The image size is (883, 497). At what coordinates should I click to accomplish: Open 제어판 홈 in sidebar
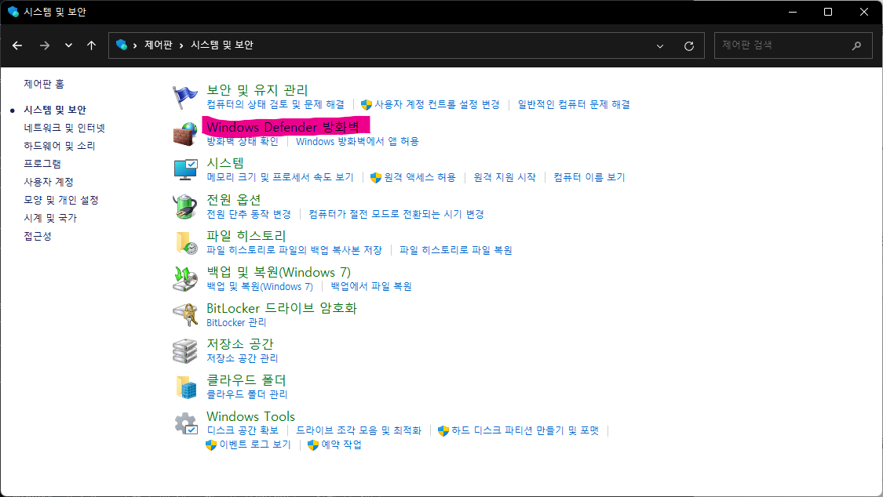44,84
